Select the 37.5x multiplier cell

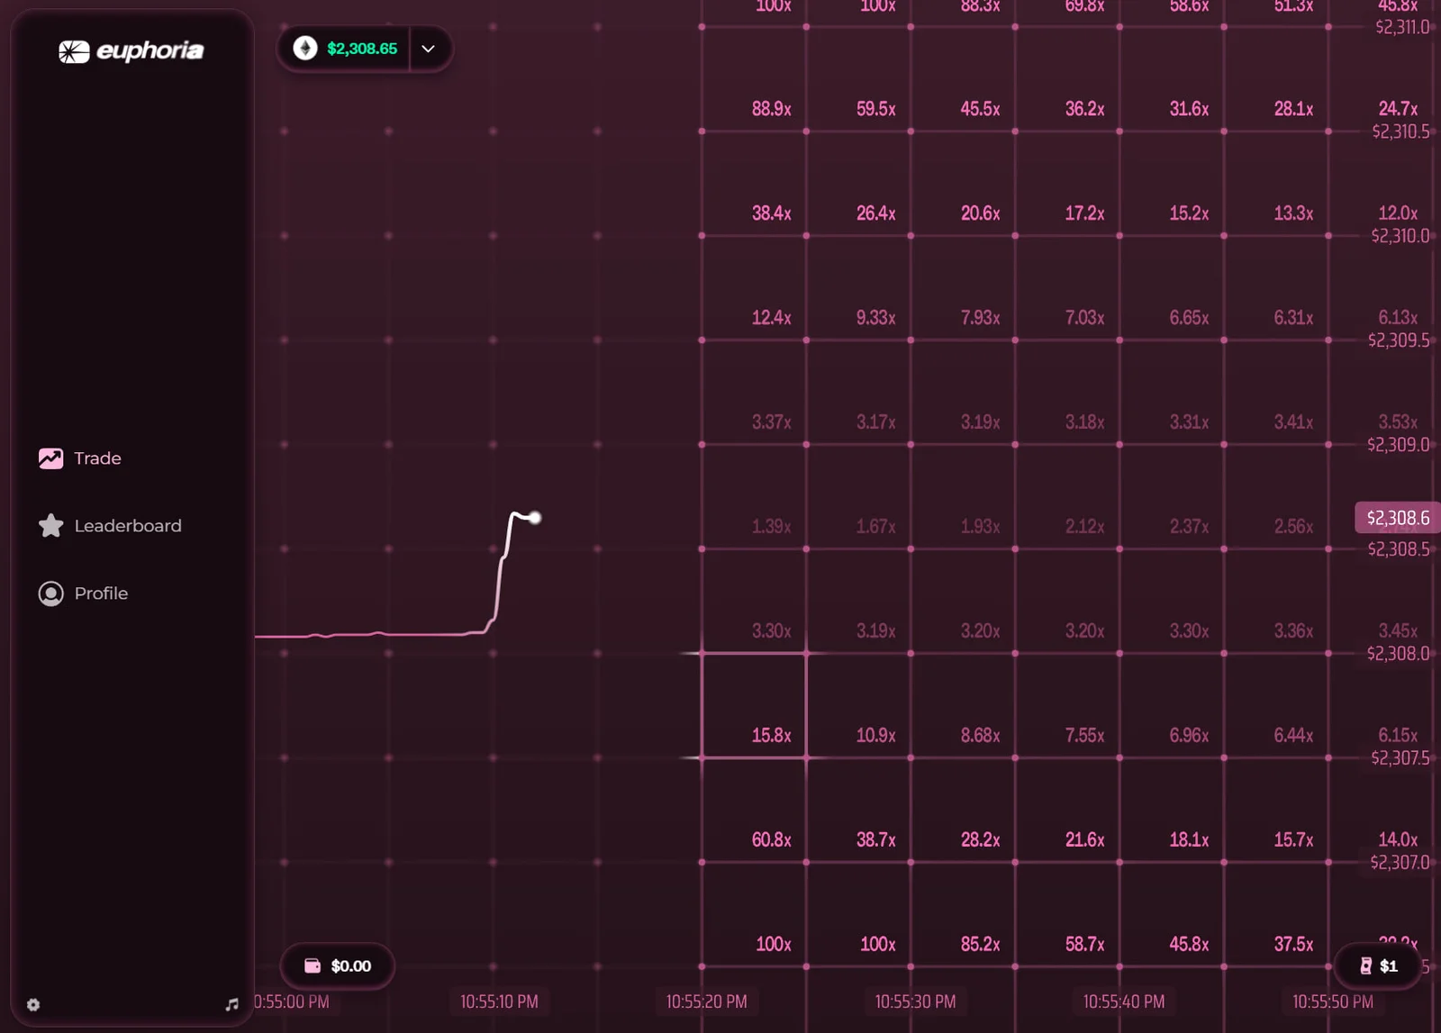click(1276, 915)
